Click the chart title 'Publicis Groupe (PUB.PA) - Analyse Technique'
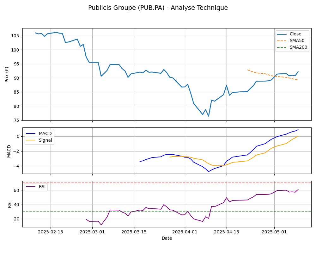 coord(158,8)
